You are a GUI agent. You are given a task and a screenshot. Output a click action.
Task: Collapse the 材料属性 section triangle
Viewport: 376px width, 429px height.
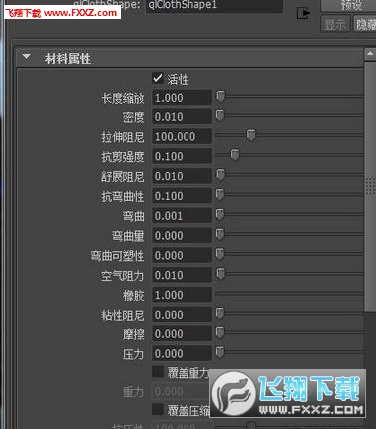point(26,56)
